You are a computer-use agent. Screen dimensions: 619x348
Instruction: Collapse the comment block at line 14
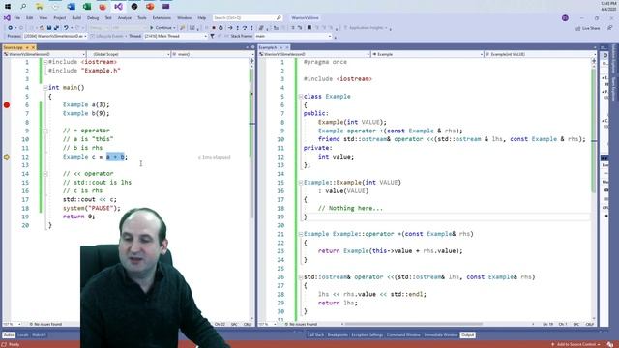coord(45,174)
